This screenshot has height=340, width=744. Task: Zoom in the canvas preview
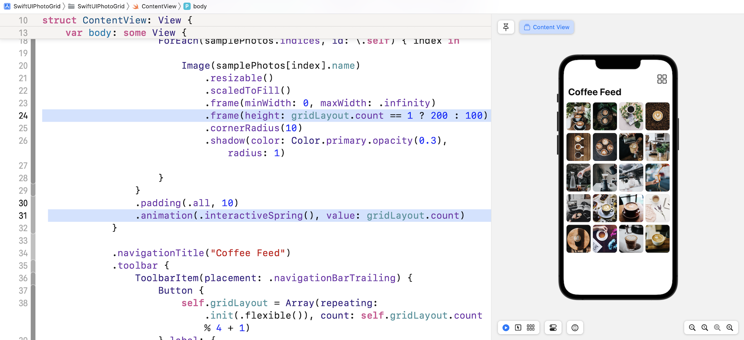pos(730,328)
